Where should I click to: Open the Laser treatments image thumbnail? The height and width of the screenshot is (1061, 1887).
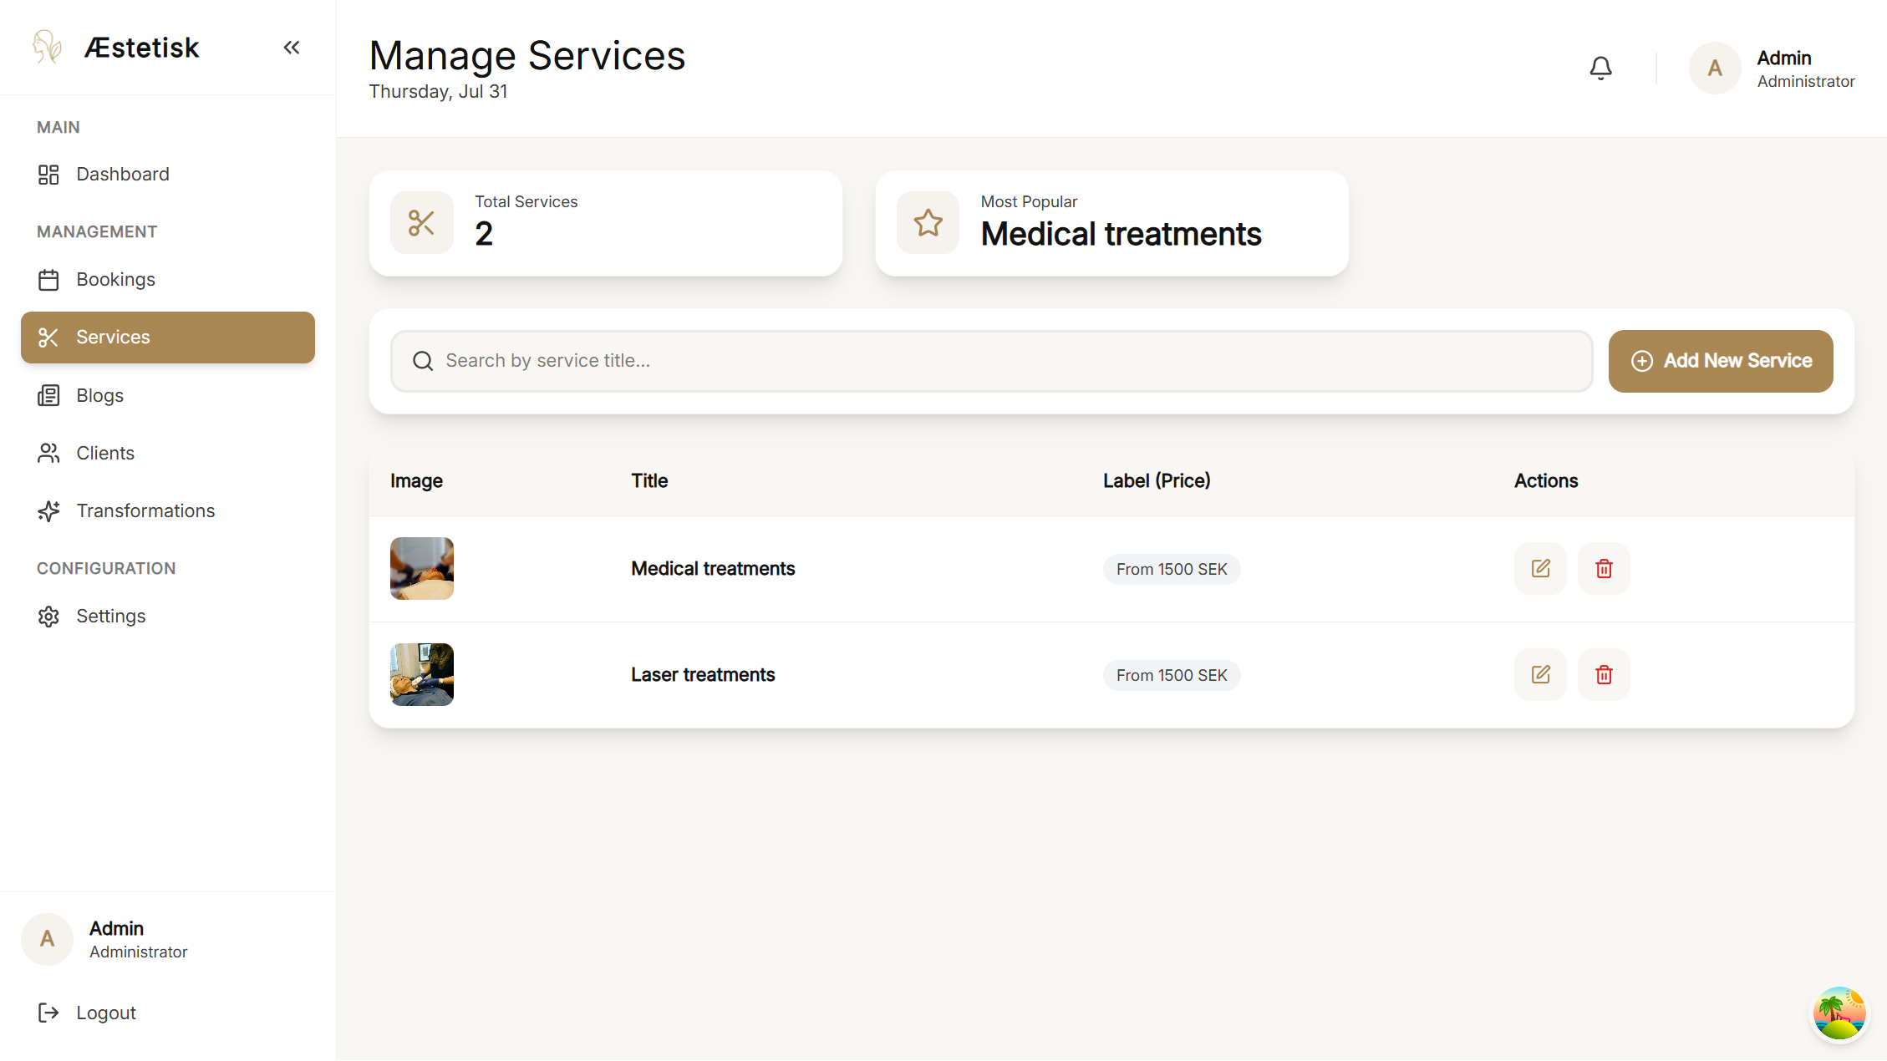point(422,674)
